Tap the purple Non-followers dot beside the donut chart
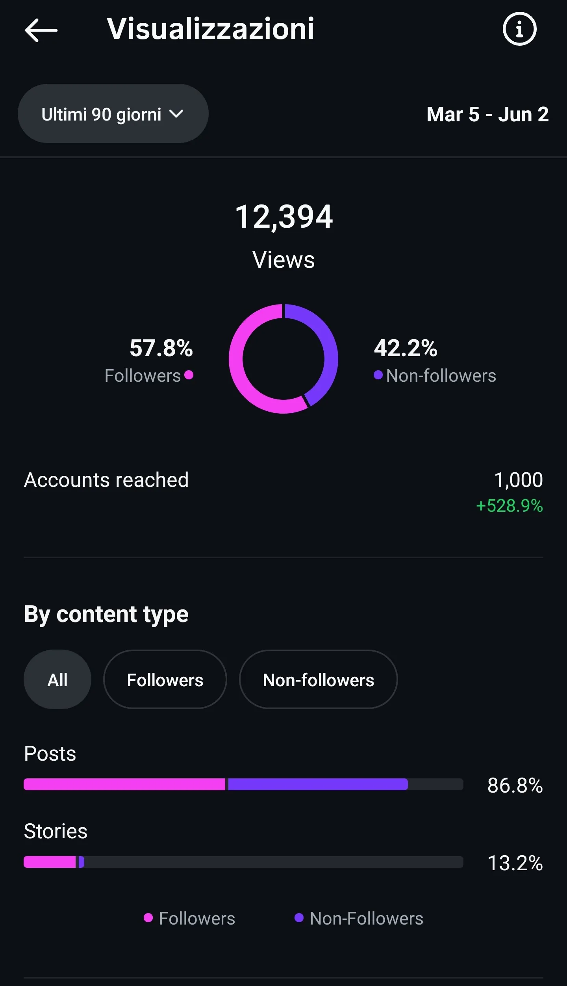Image resolution: width=567 pixels, height=986 pixels. coord(378,375)
